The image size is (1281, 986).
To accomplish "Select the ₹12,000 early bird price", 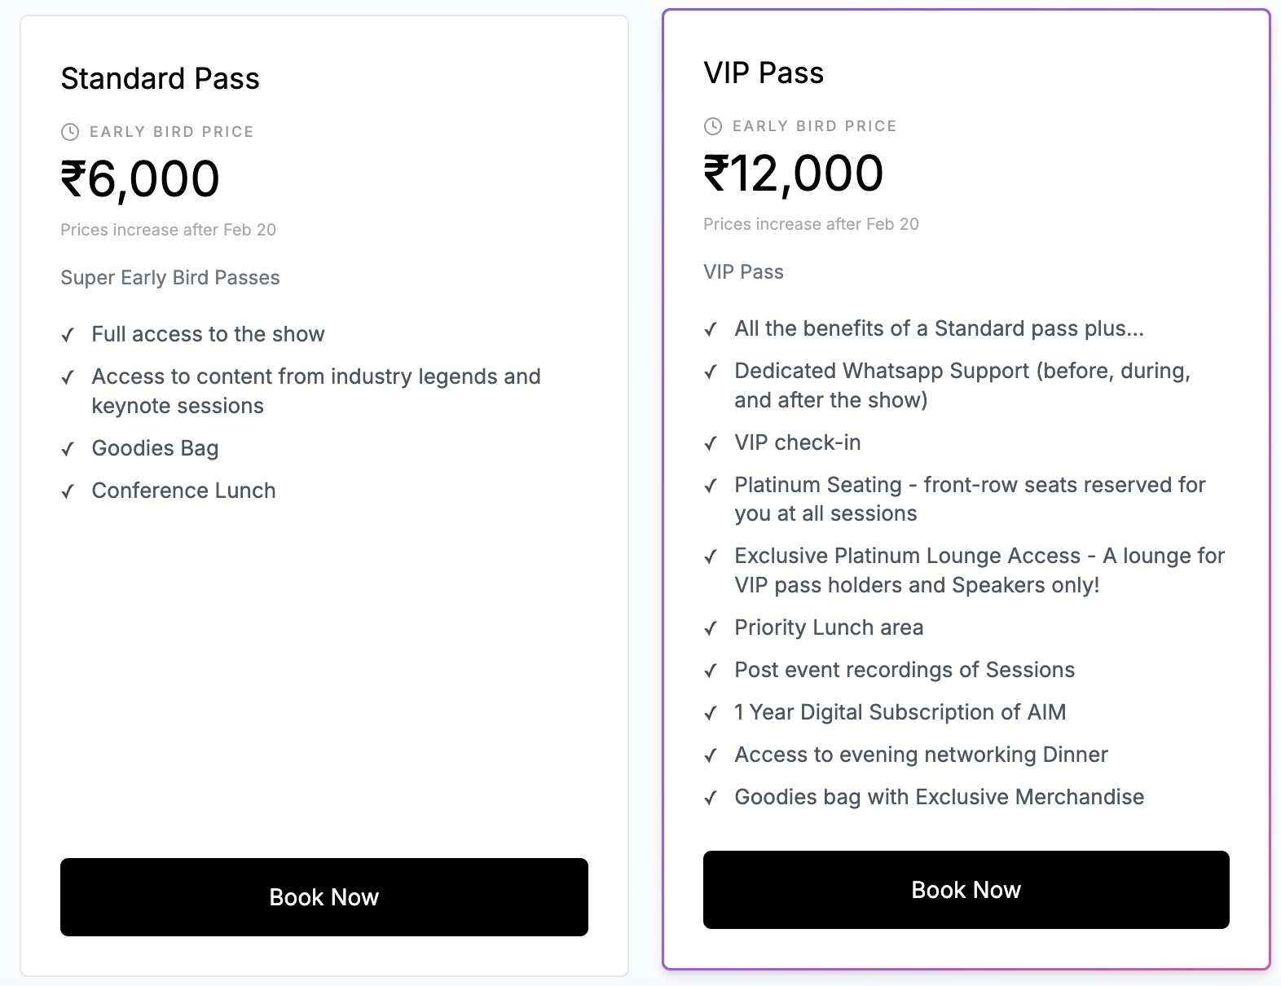I will pyautogui.click(x=793, y=174).
